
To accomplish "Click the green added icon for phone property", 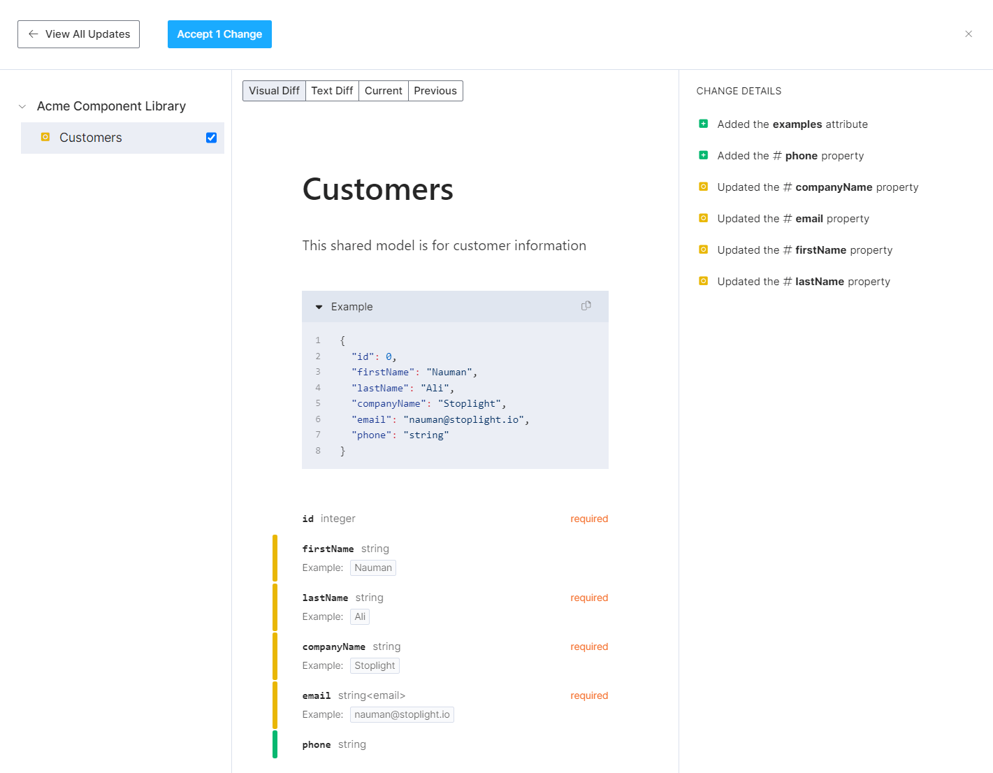I will (704, 155).
